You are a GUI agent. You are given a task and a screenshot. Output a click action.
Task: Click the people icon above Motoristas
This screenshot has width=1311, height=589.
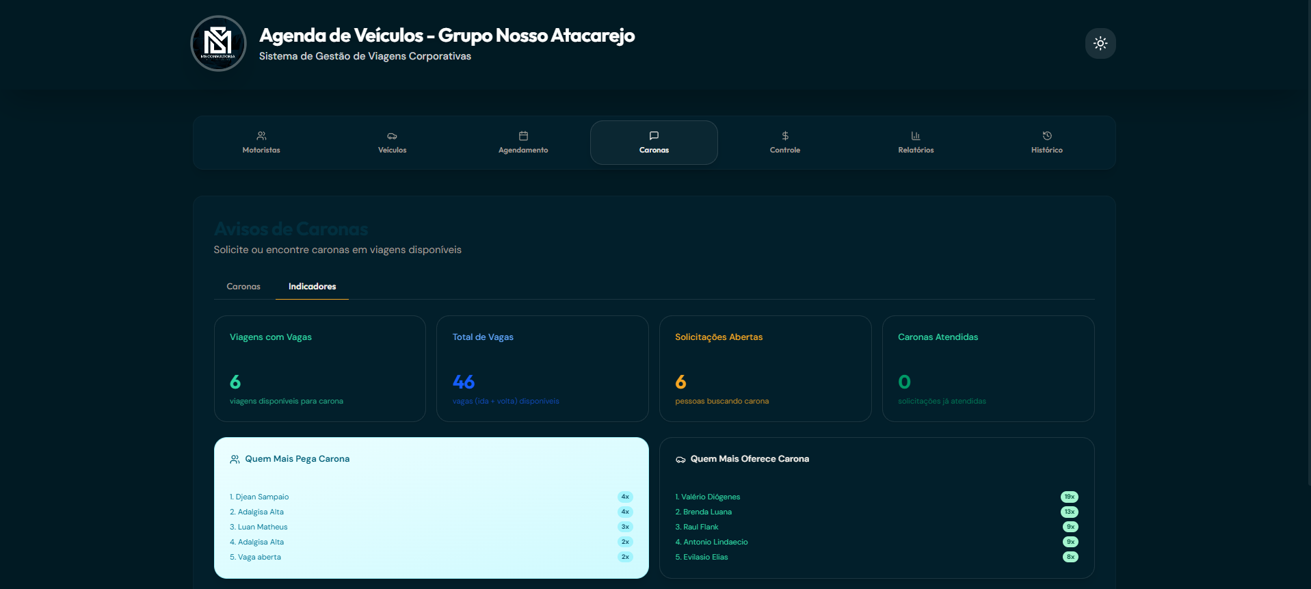coord(261,135)
